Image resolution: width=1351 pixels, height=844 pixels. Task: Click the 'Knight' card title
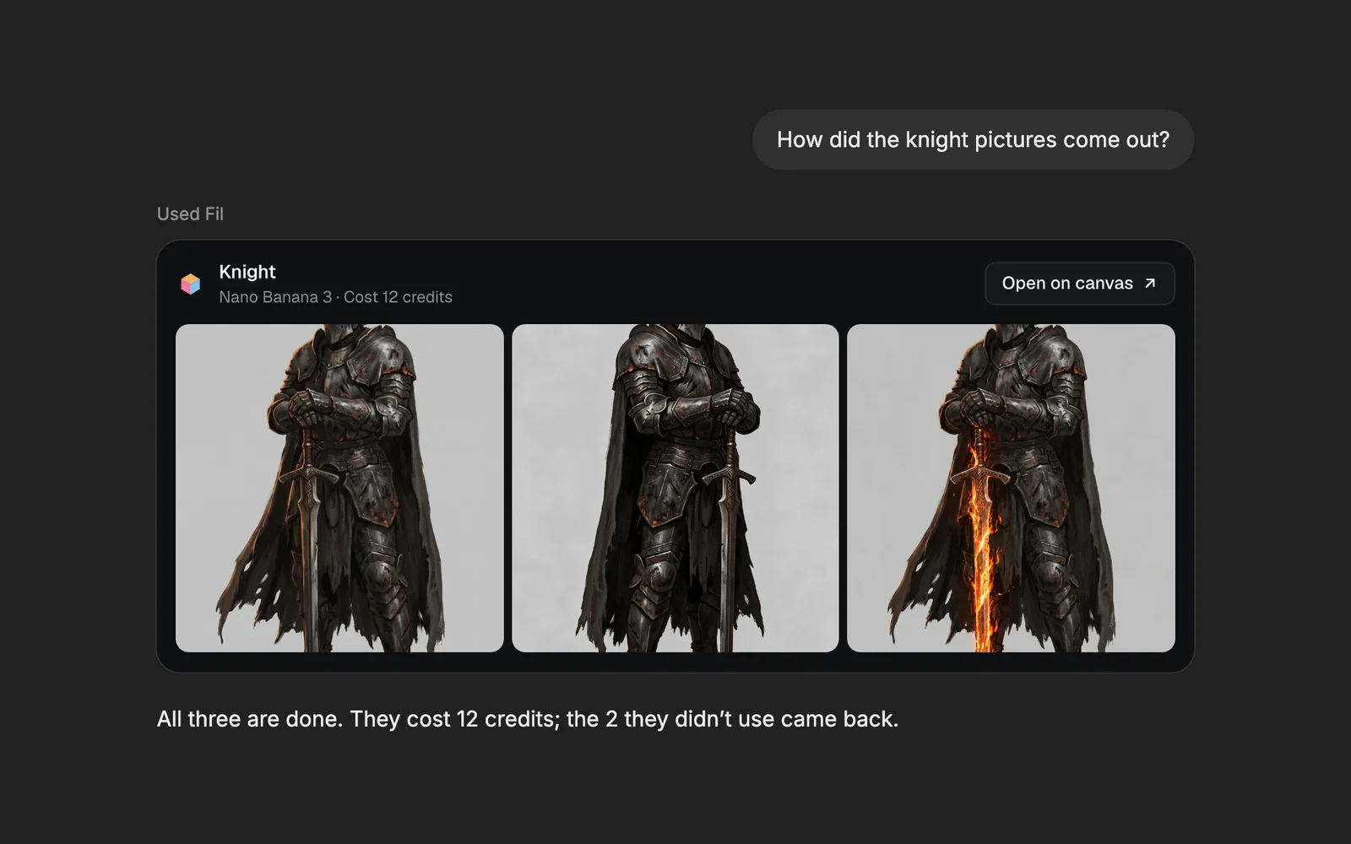[247, 272]
